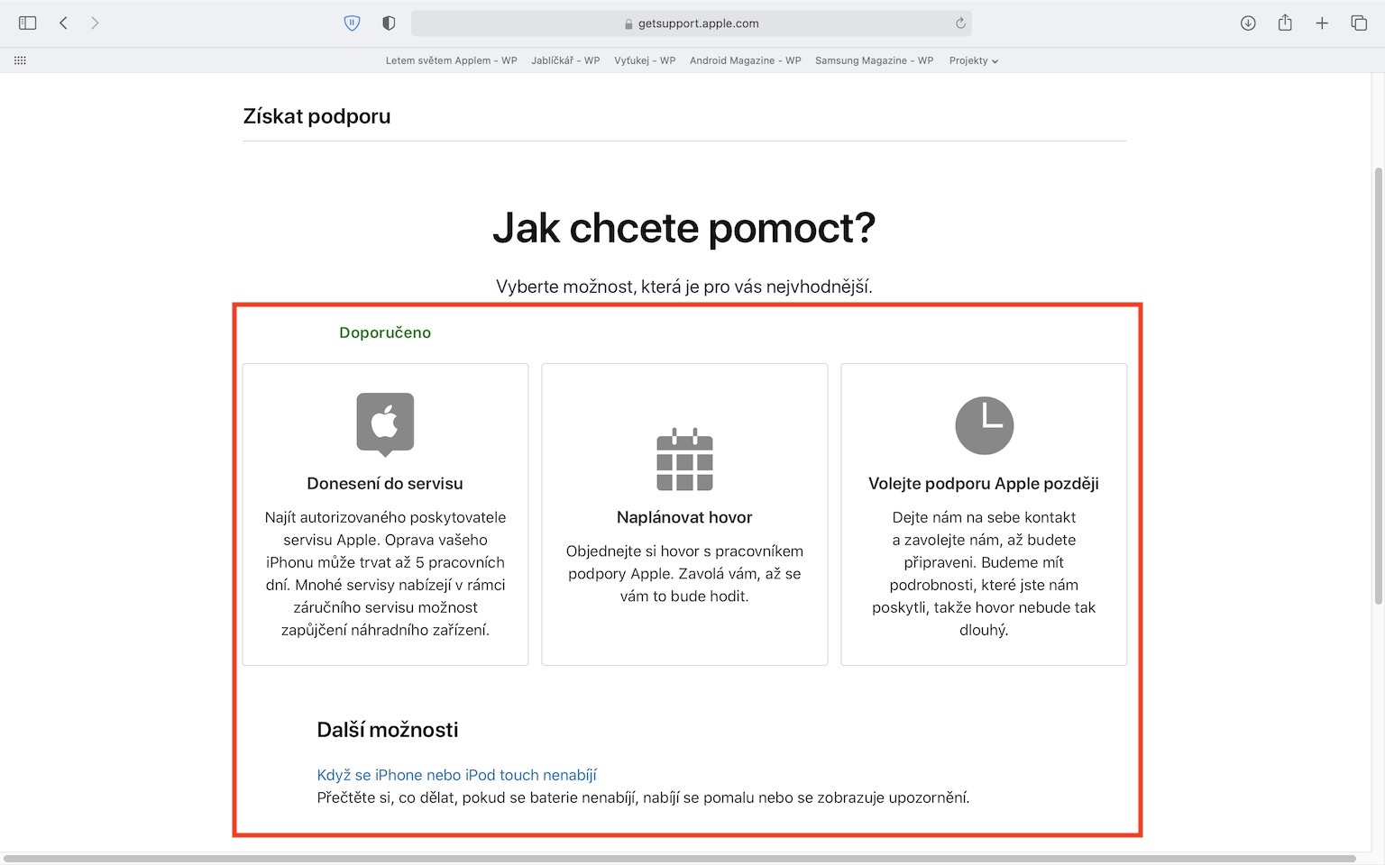Click the Získat podporu heading
The image size is (1385, 865).
[x=316, y=116]
